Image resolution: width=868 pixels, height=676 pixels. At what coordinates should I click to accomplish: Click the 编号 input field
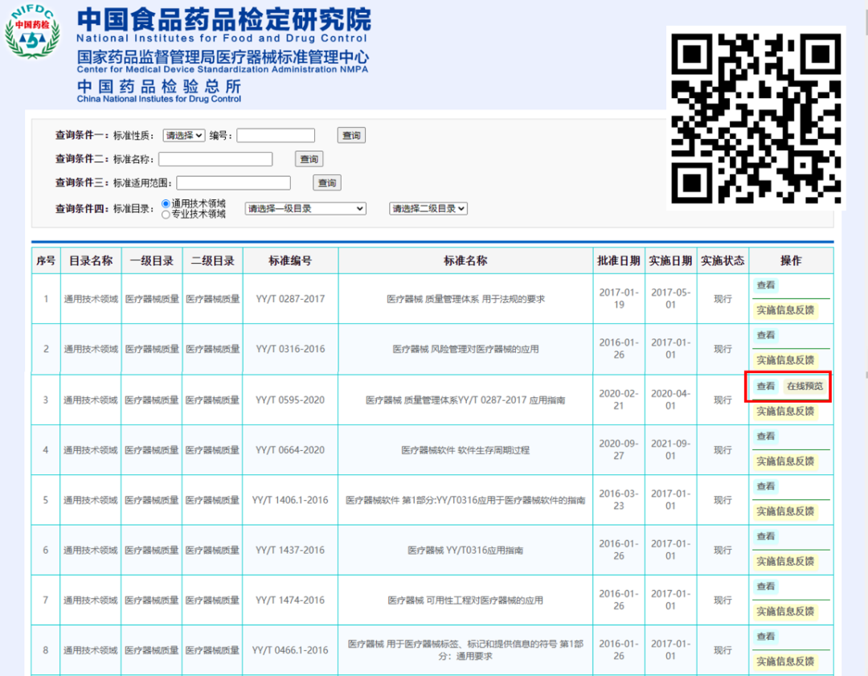tap(275, 136)
